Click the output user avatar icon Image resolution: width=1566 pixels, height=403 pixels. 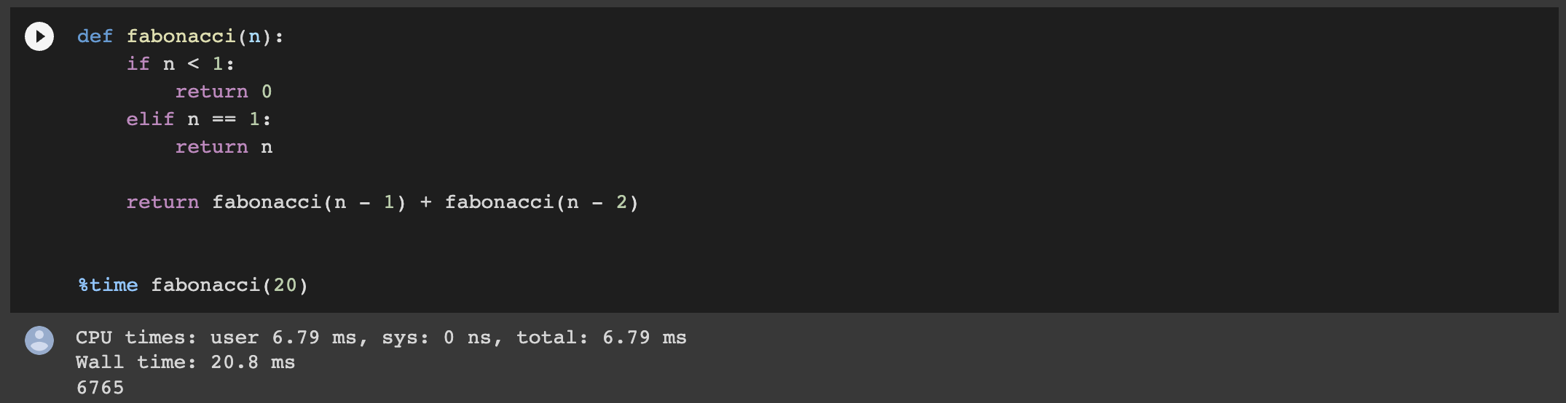[39, 340]
